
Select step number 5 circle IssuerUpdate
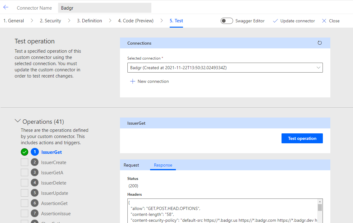point(35,193)
